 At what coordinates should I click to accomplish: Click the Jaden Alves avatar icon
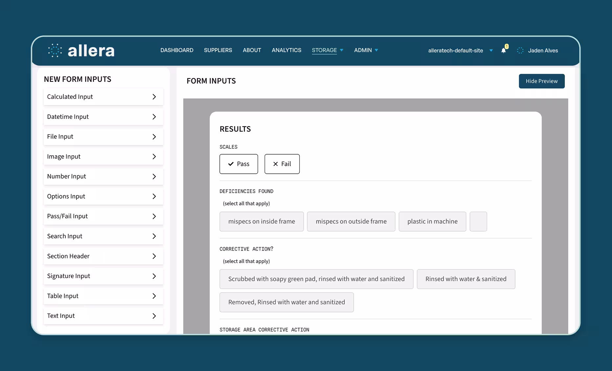pyautogui.click(x=520, y=51)
